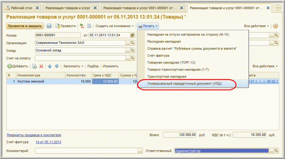Click the red X delete row icon
This screenshot has width=285, height=159.
(x=41, y=66)
